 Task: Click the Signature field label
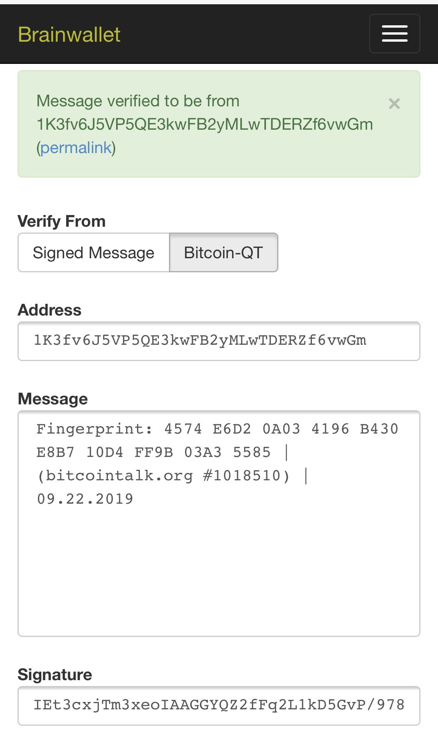pos(55,675)
